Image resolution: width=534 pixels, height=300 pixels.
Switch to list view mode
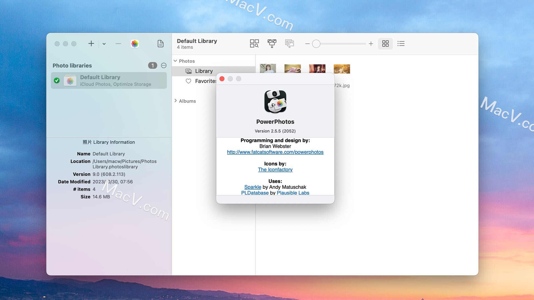401,44
